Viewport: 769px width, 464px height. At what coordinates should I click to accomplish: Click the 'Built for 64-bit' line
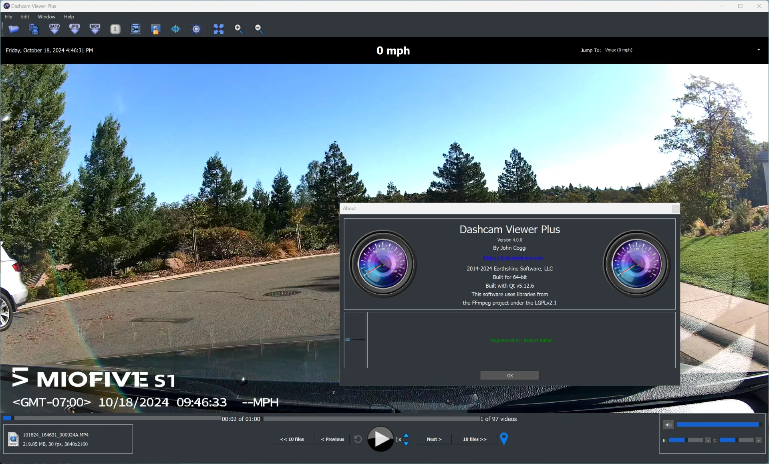[x=509, y=277]
